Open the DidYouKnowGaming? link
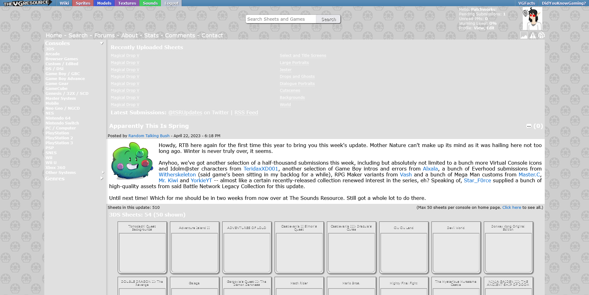589x295 pixels. click(x=564, y=3)
